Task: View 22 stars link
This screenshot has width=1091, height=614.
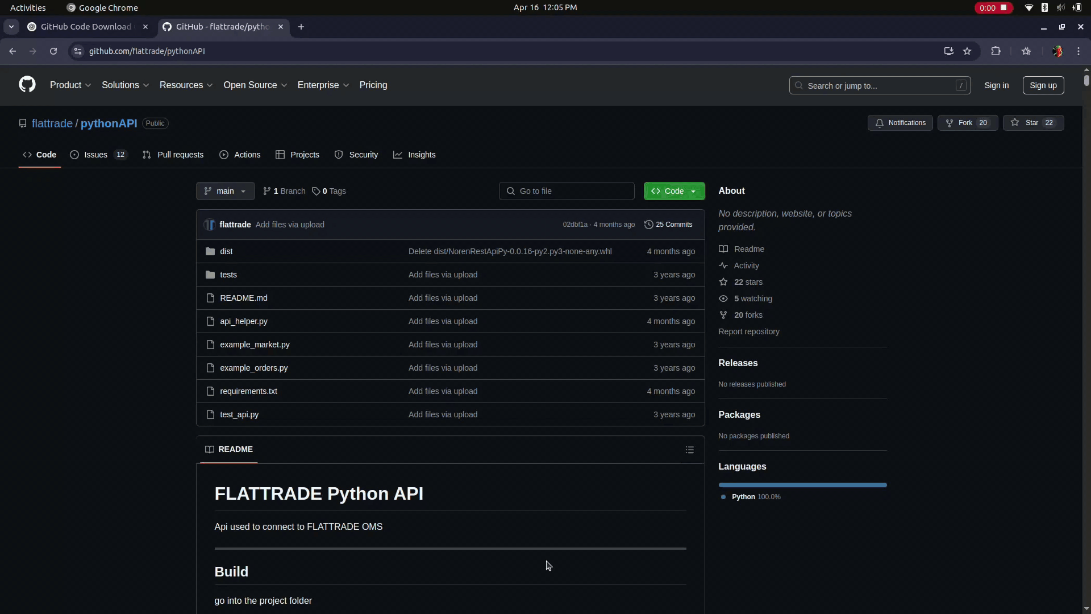Action: tap(741, 282)
